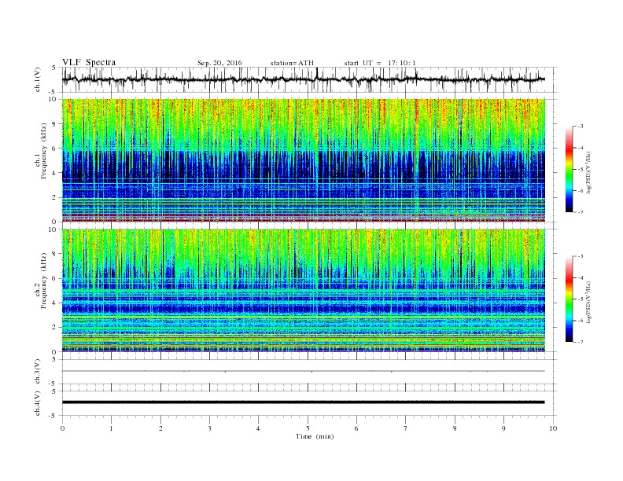Click the ch.1 color bar log(PSD) label
Screen dimensions: 623x481
[588, 173]
